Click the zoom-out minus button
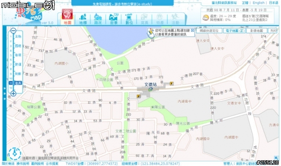Viewport: 281px width, 166px height. click(x=13, y=31)
